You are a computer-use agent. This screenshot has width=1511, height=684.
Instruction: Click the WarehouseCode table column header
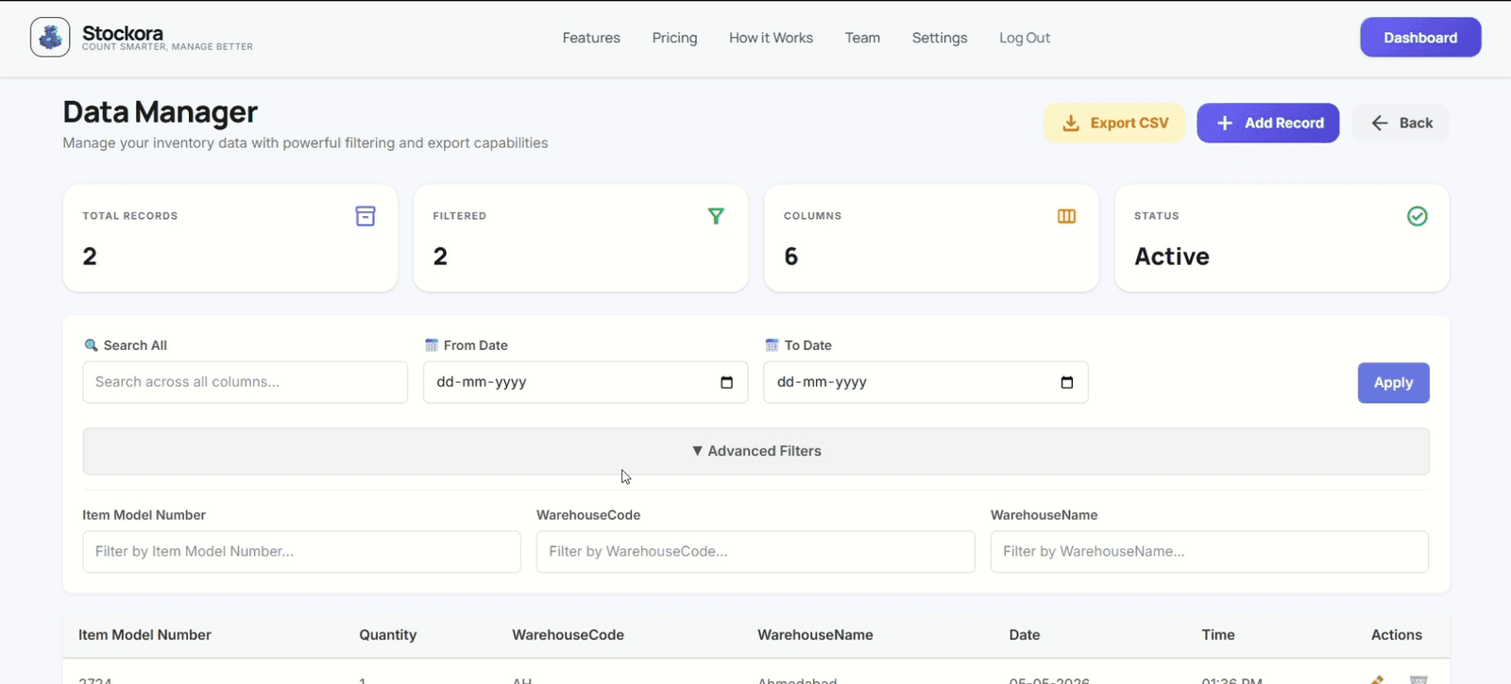(568, 635)
